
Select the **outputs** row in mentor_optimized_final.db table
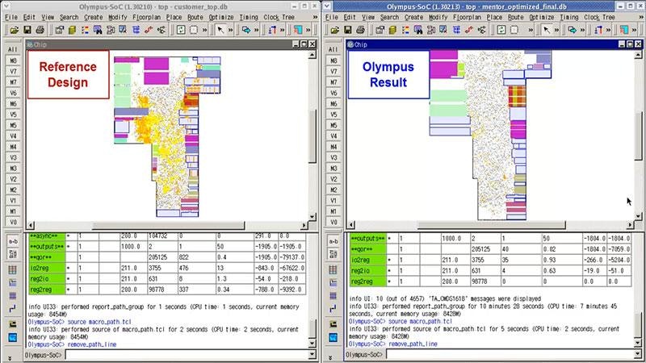point(490,238)
